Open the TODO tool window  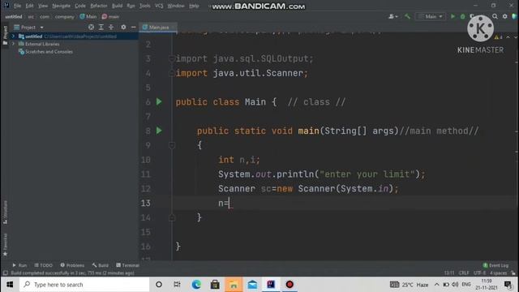tap(43, 265)
